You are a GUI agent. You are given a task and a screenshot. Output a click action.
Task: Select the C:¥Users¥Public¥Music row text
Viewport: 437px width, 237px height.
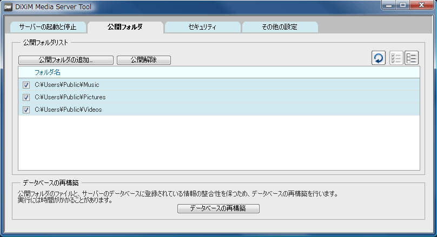click(x=67, y=85)
